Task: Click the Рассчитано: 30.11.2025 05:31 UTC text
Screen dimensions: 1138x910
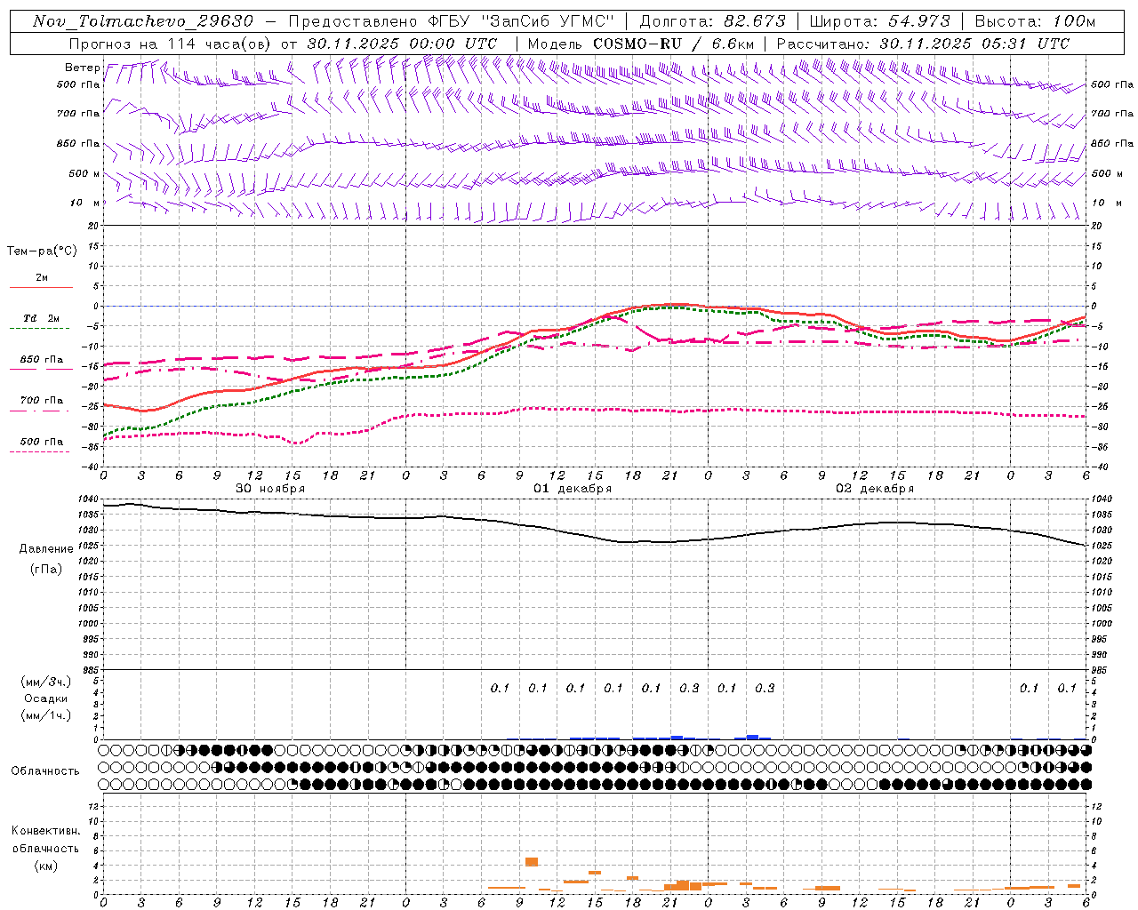Action: tap(923, 44)
